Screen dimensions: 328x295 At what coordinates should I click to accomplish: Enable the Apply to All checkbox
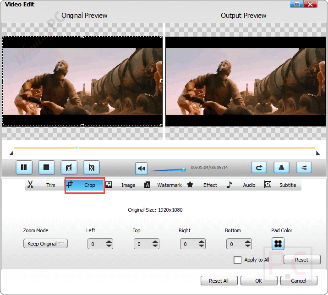(x=237, y=260)
